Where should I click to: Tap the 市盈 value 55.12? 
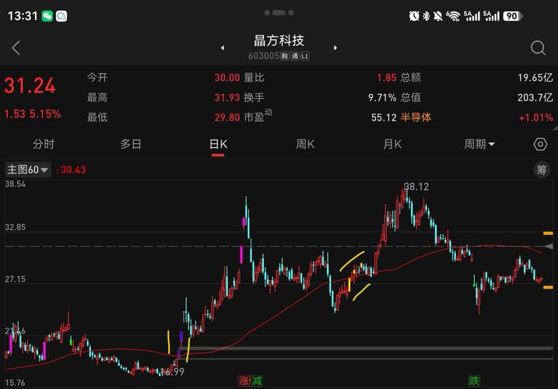click(x=384, y=117)
